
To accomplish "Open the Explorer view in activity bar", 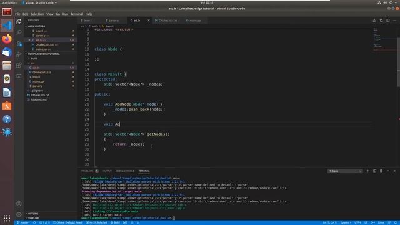I will (x=19, y=21).
